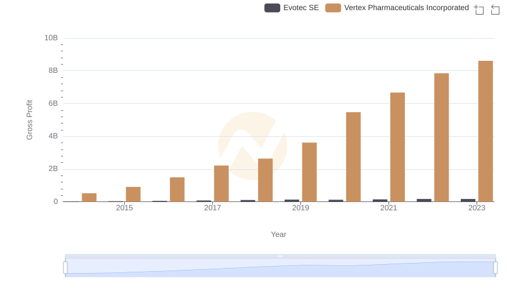Click the Vertex bar for 2017
The width and height of the screenshot is (507, 292).
(221, 184)
